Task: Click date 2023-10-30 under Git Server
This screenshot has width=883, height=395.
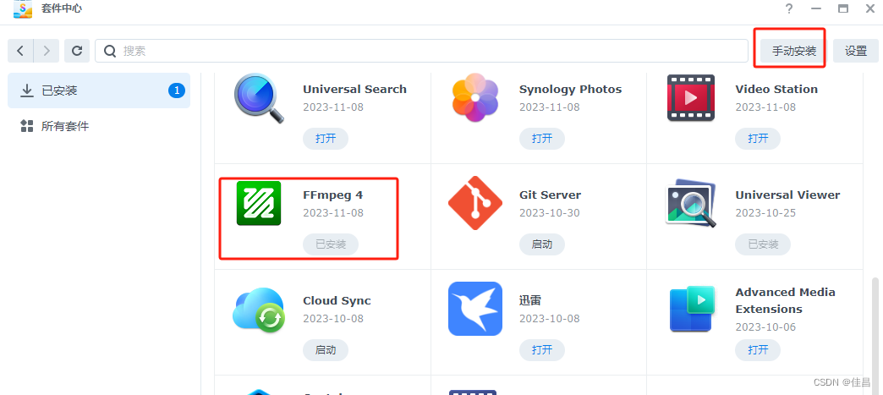Action: [x=550, y=213]
